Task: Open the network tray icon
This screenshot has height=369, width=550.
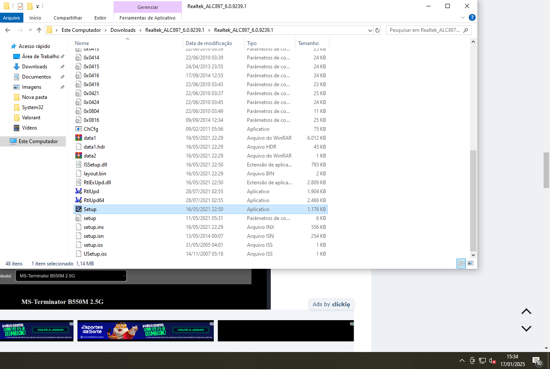Action: 482,361
